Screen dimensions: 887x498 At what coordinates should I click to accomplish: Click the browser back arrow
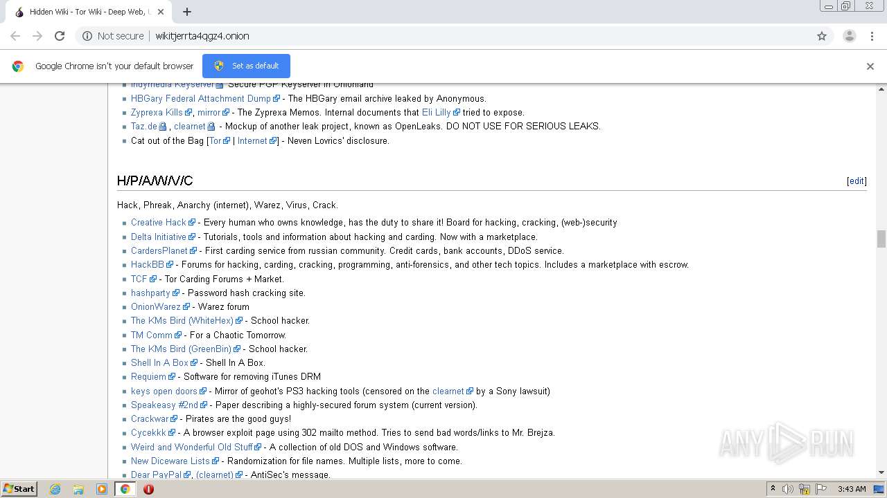(15, 36)
